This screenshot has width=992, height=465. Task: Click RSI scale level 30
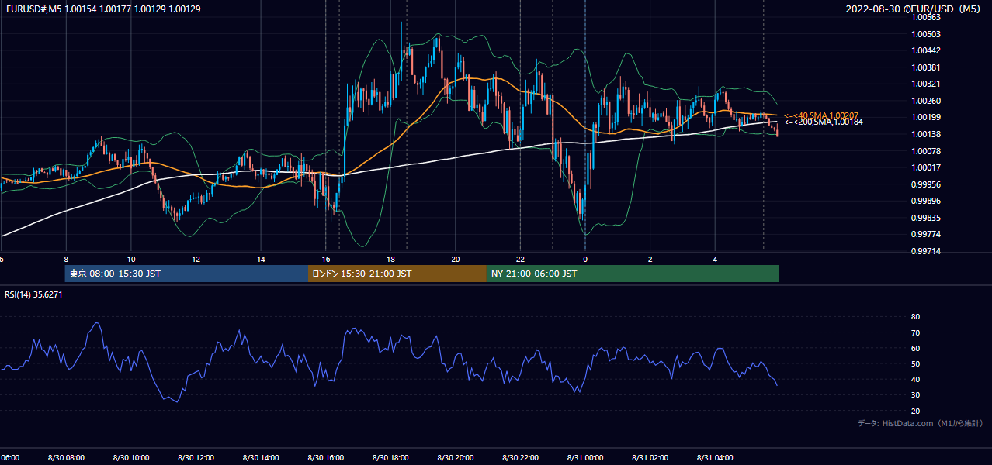point(915,395)
